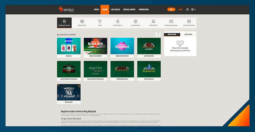The width and height of the screenshot is (255, 132).
Task: Choose the Video Poker category icon
Action: point(153,21)
